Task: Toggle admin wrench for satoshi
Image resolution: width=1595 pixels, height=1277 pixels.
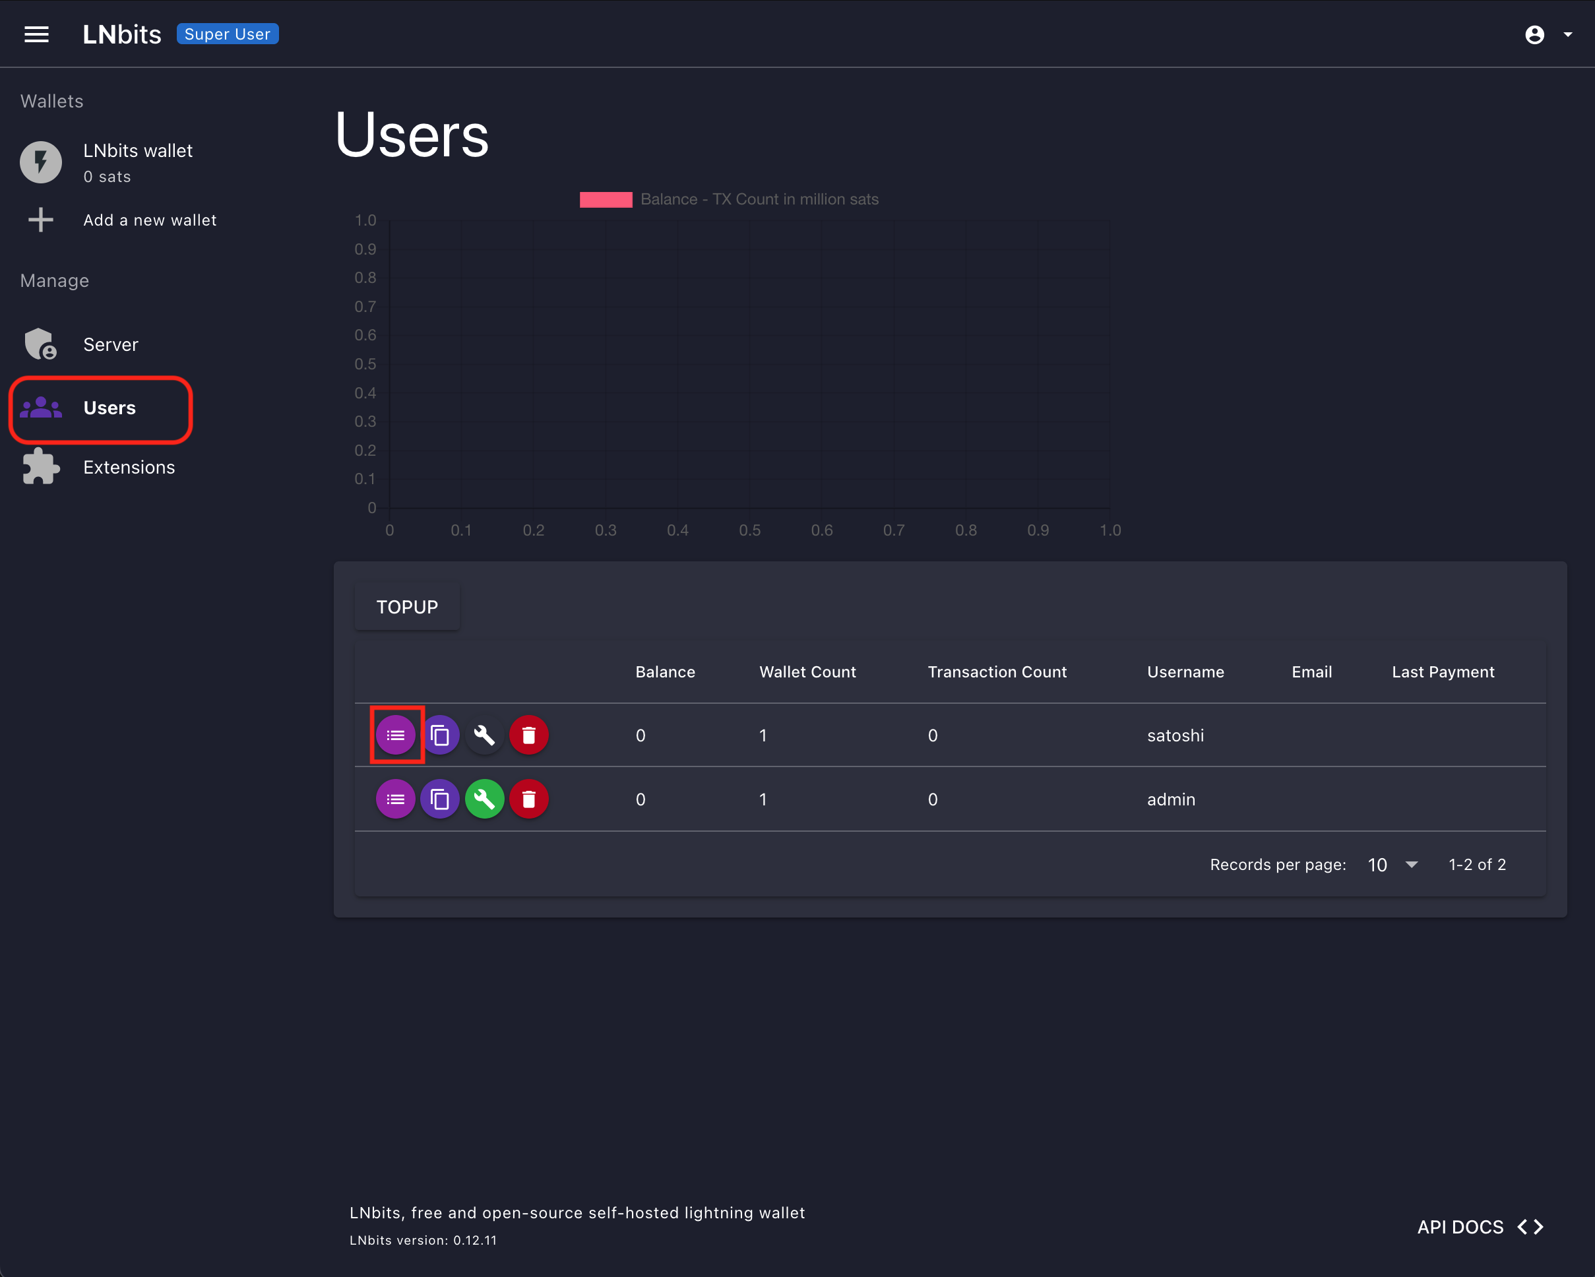Action: point(485,735)
